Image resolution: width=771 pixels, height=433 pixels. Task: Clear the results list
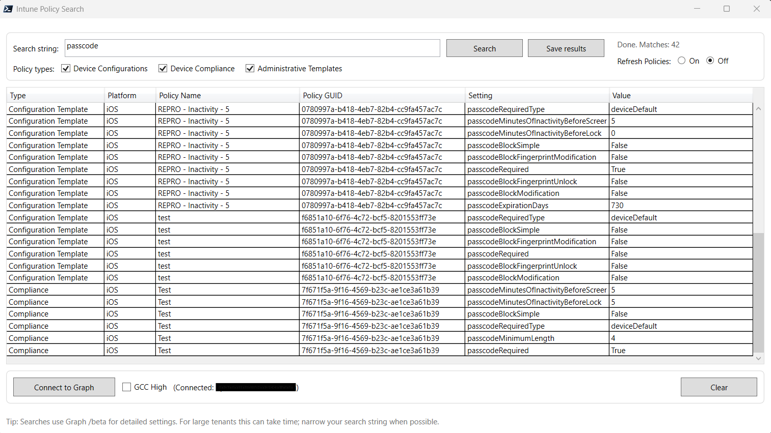click(x=719, y=387)
